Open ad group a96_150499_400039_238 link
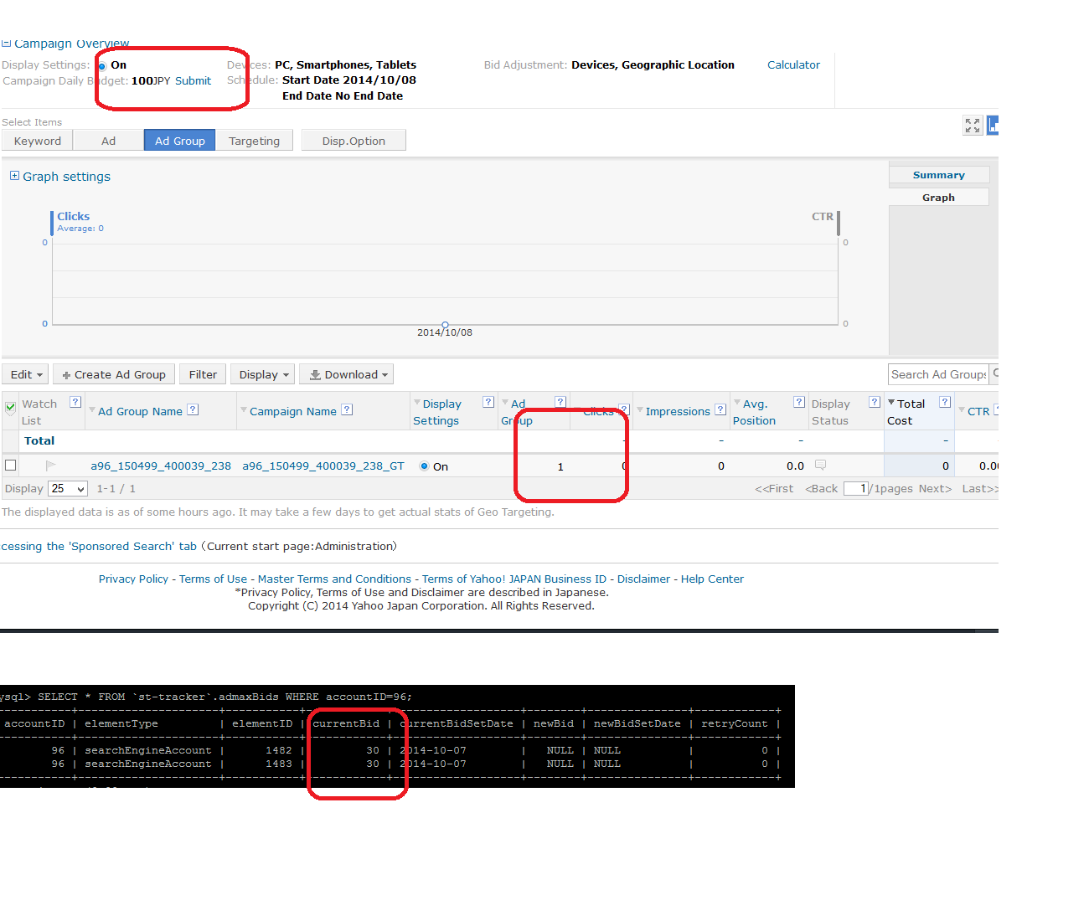The image size is (1089, 921). click(x=161, y=466)
